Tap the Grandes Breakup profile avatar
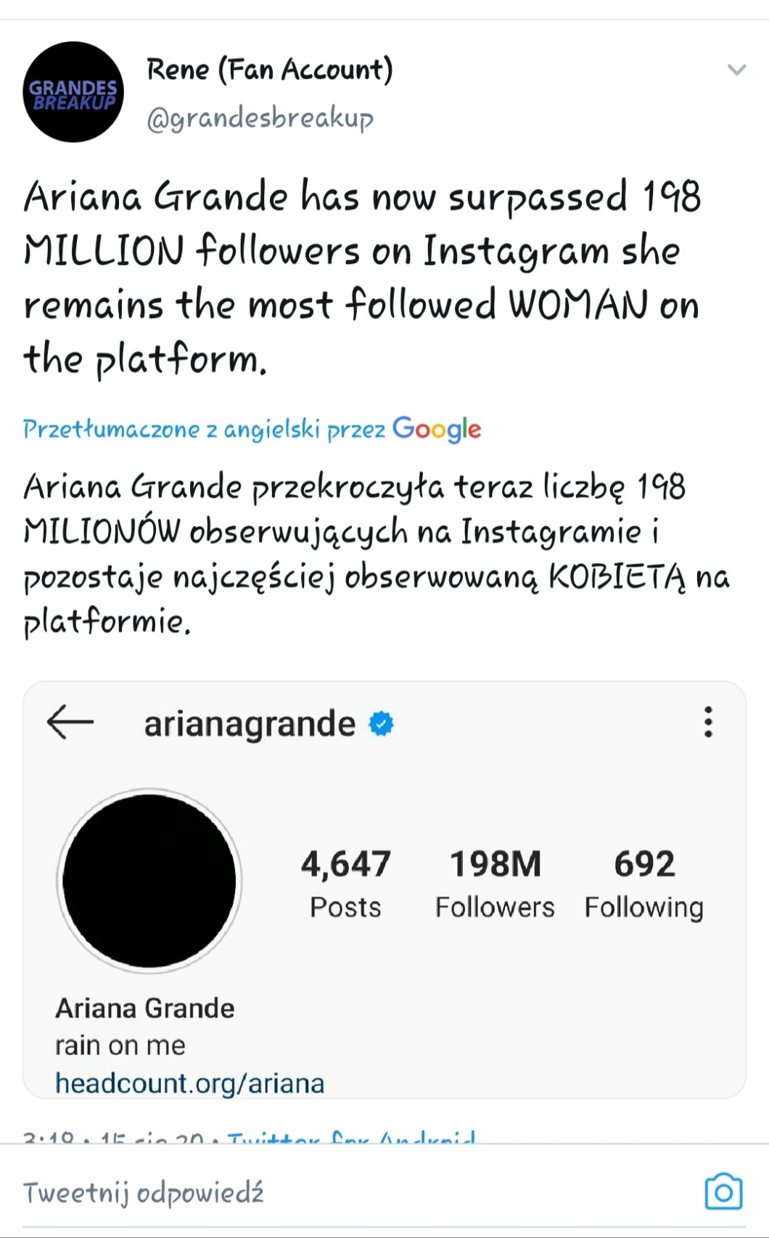 (73, 92)
